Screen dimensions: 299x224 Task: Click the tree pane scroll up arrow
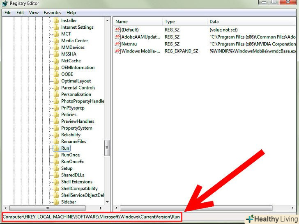click(x=107, y=21)
